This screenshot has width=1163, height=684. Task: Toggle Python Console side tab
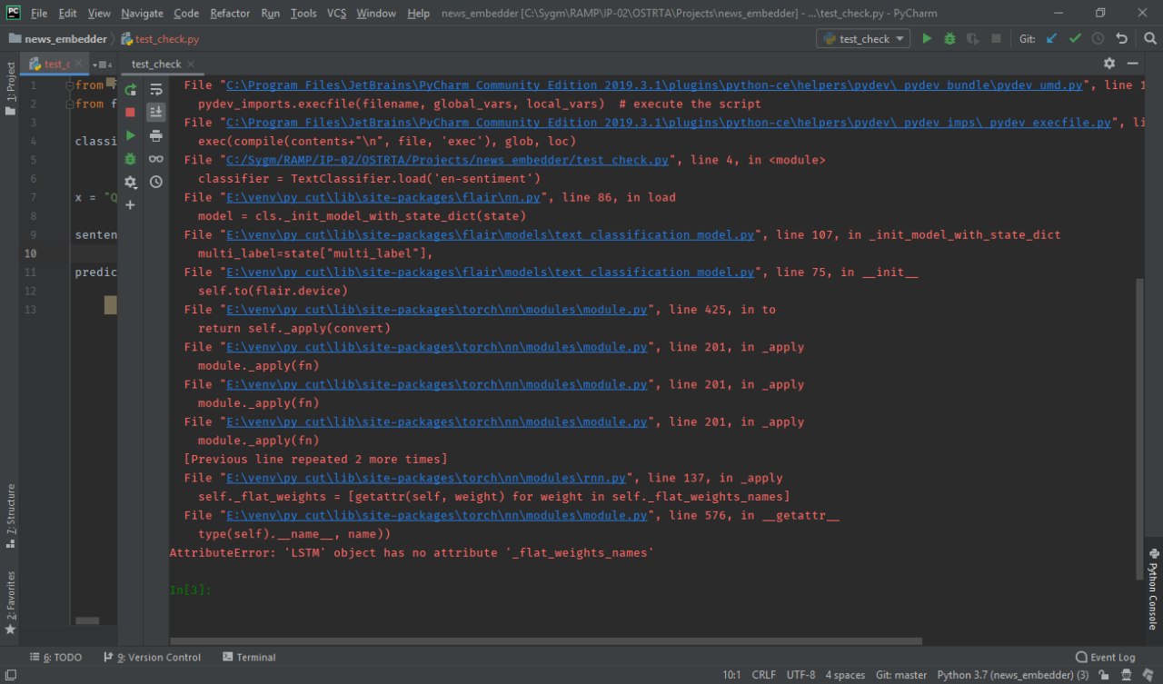click(1152, 590)
